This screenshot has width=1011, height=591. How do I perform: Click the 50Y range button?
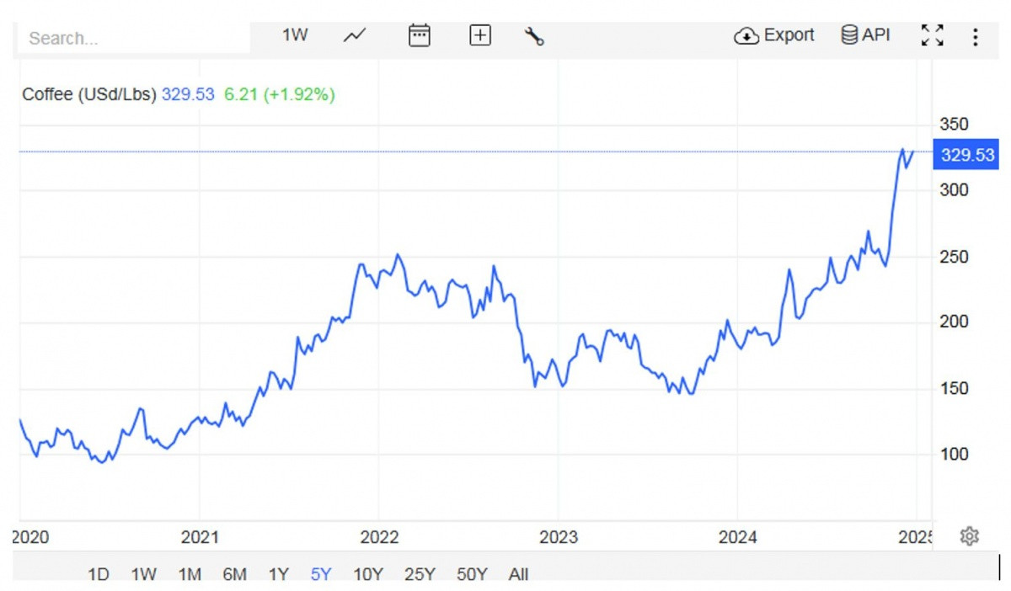tap(473, 574)
